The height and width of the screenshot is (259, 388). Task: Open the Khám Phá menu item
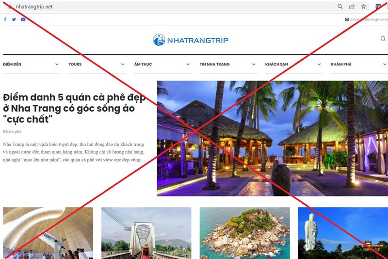[x=341, y=65]
